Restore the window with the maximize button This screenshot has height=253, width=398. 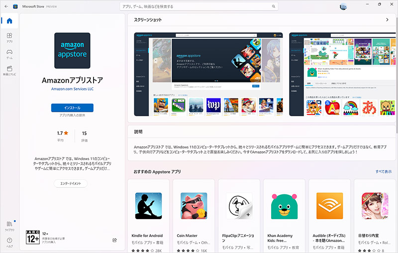[x=380, y=4]
